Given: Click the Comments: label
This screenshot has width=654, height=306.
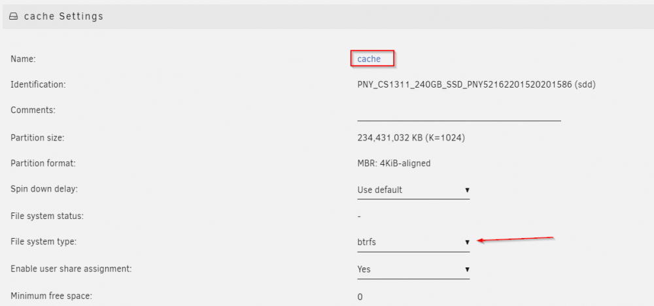Looking at the screenshot, I should 33,110.
